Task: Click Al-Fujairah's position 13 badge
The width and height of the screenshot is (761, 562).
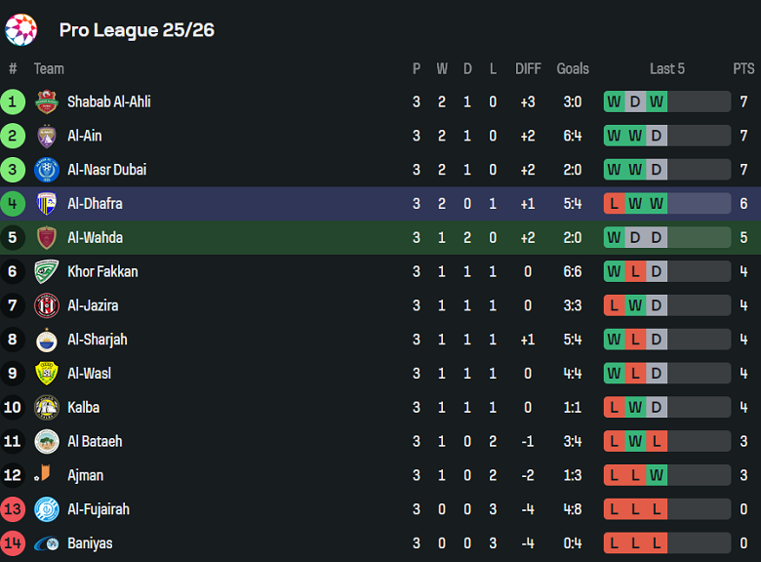Action: [13, 509]
